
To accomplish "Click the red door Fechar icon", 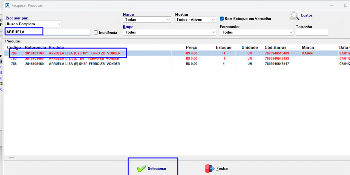I will tap(209, 169).
